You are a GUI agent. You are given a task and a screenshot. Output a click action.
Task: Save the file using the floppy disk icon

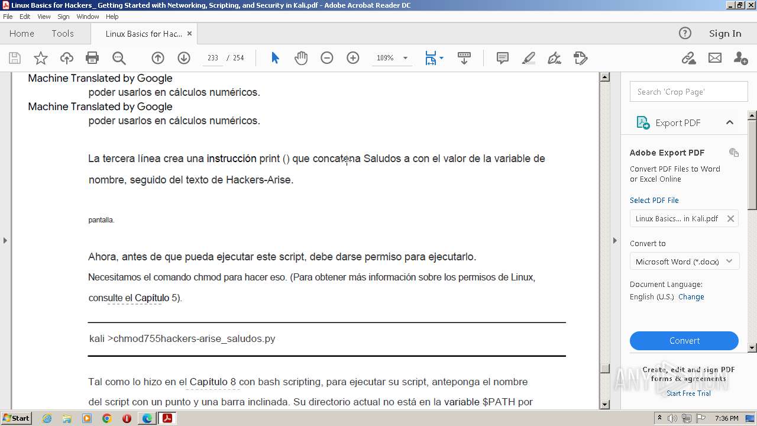click(x=15, y=58)
